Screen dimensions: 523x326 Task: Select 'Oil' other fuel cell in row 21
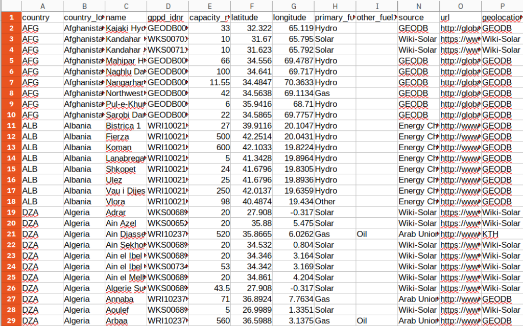(376, 234)
